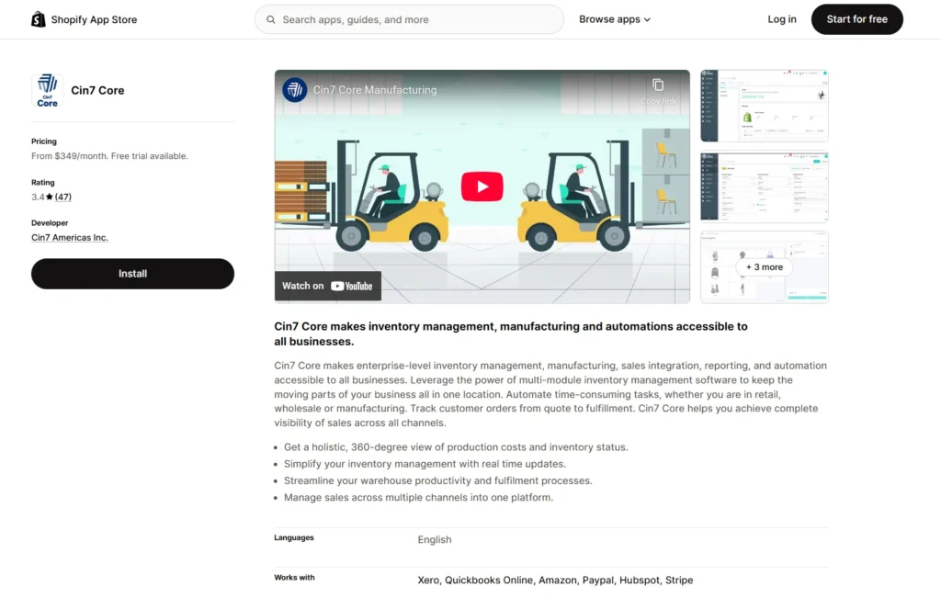Click the Shopify App Store text
Screen dimensions: 941x598
pos(94,19)
